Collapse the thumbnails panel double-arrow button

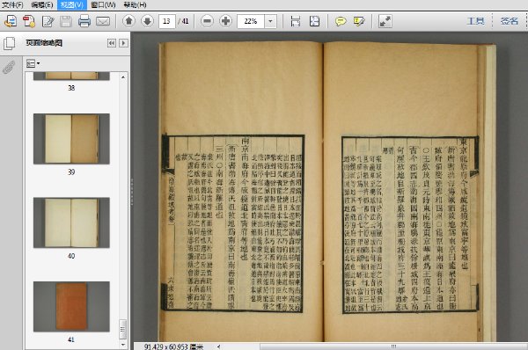pyautogui.click(x=112, y=43)
